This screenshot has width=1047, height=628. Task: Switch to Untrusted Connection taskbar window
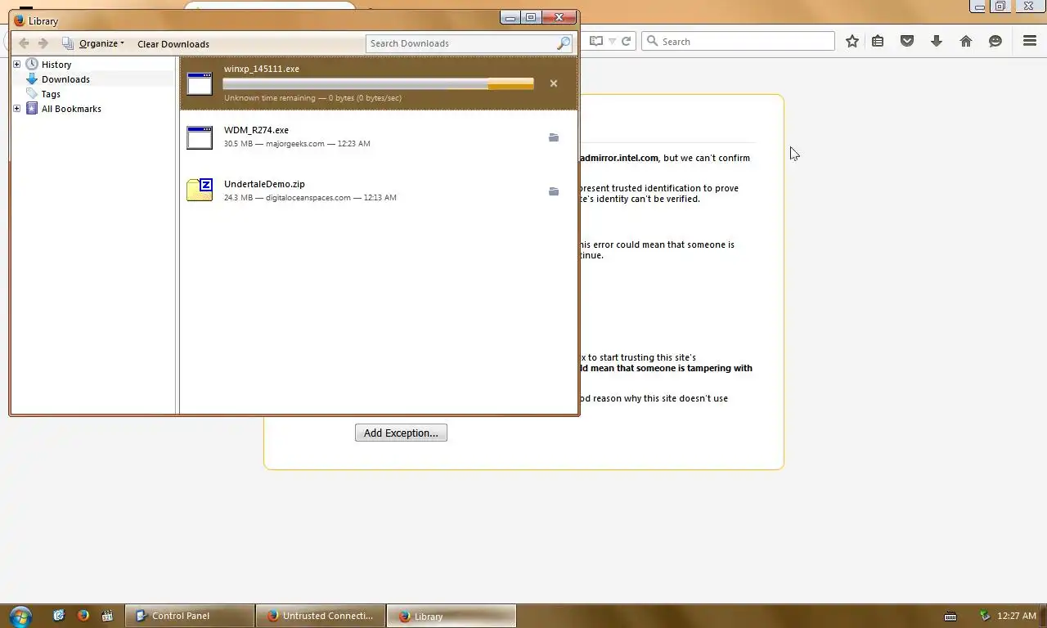click(320, 616)
